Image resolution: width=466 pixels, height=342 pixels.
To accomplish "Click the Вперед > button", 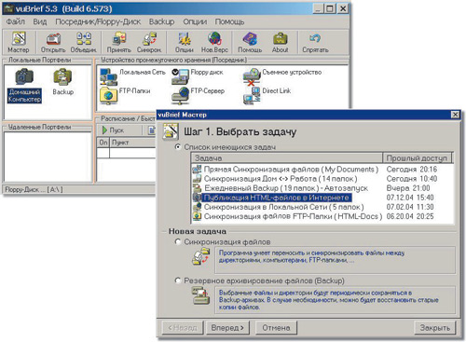I will pyautogui.click(x=227, y=328).
